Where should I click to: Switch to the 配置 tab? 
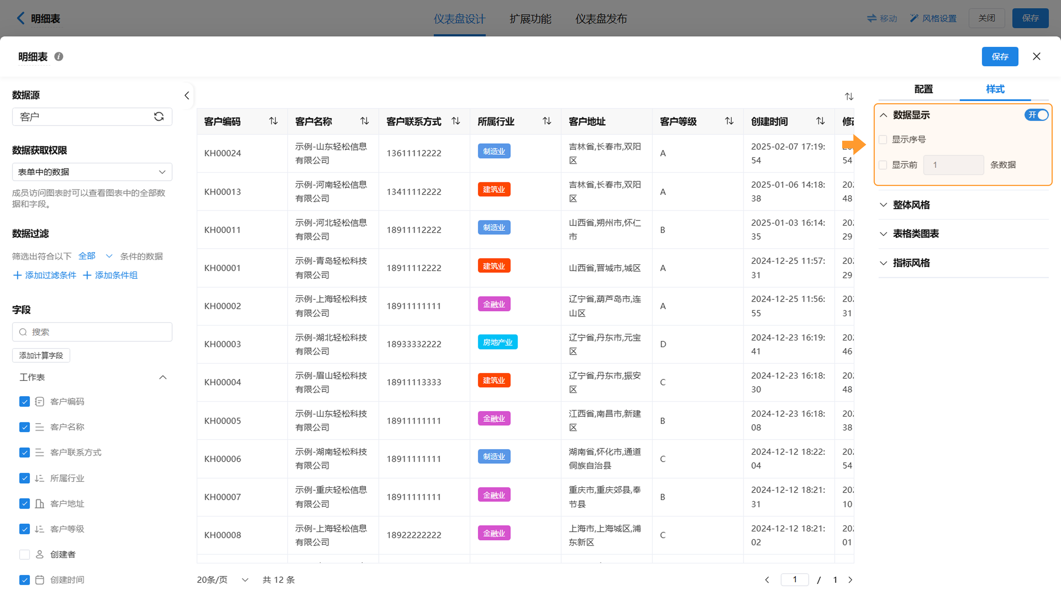[x=923, y=89]
